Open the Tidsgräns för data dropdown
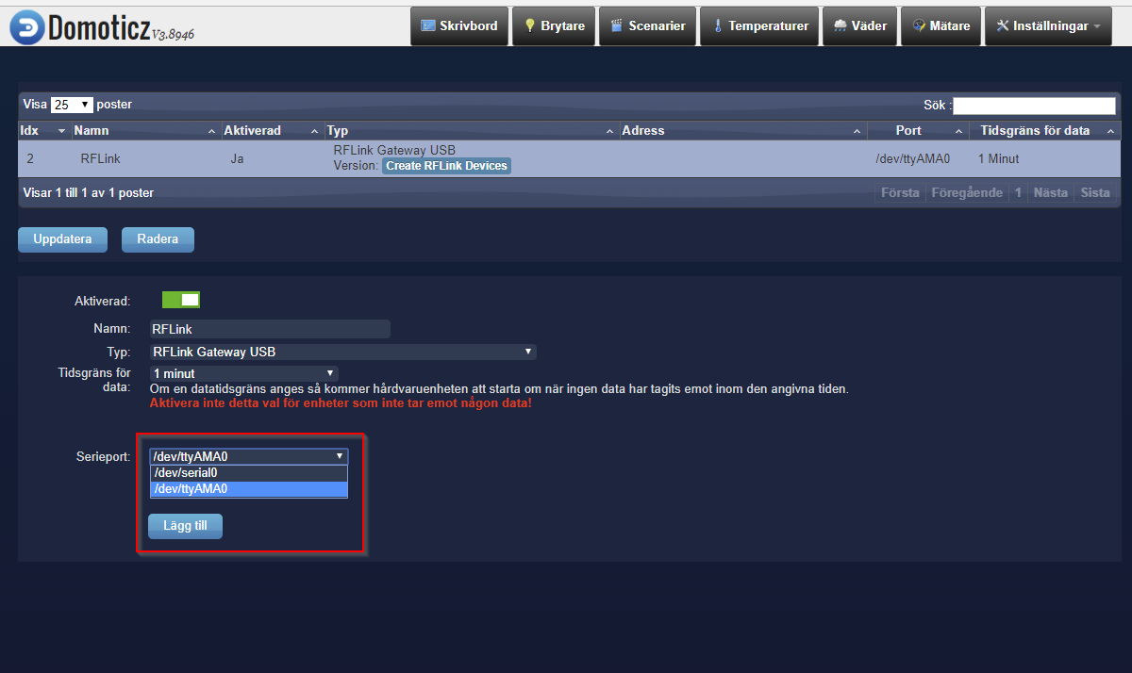This screenshot has width=1132, height=673. tap(243, 373)
